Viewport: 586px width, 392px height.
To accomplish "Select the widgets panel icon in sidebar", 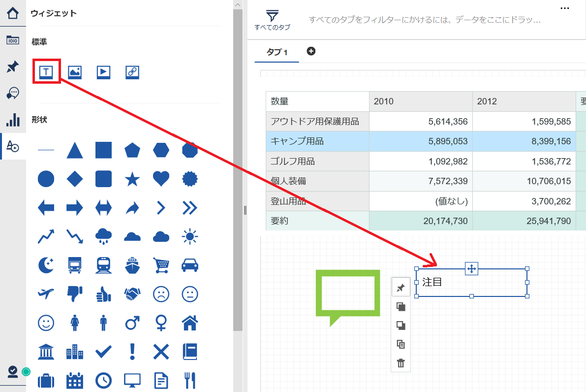I will point(13,146).
